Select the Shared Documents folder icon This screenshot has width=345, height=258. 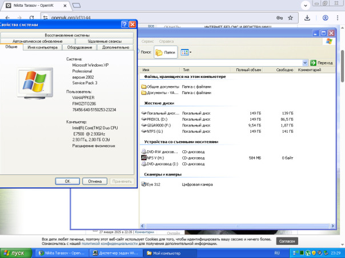click(x=144, y=87)
